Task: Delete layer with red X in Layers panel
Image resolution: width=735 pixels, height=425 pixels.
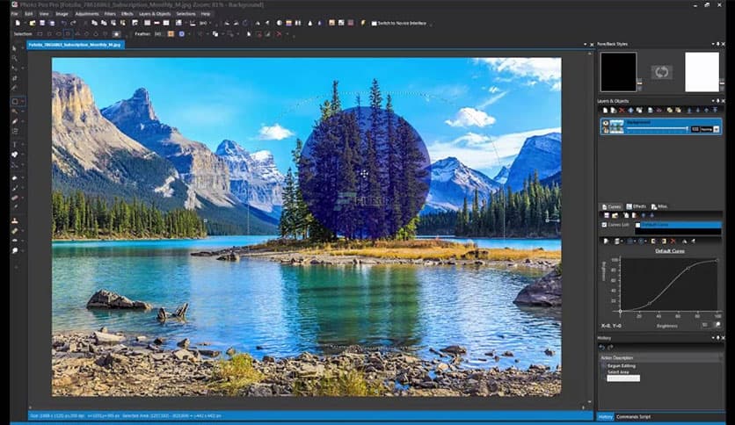Action: (x=622, y=111)
